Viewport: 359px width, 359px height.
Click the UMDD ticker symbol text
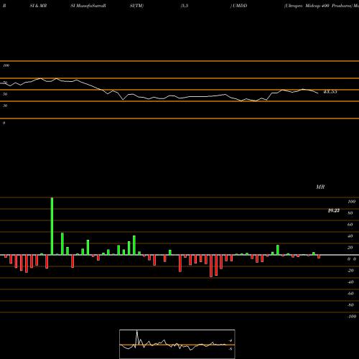[240, 6]
